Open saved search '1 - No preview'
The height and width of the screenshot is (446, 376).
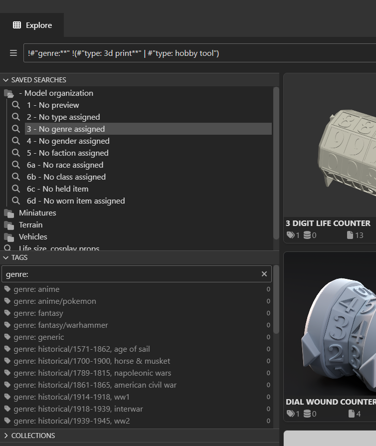[x=53, y=105]
